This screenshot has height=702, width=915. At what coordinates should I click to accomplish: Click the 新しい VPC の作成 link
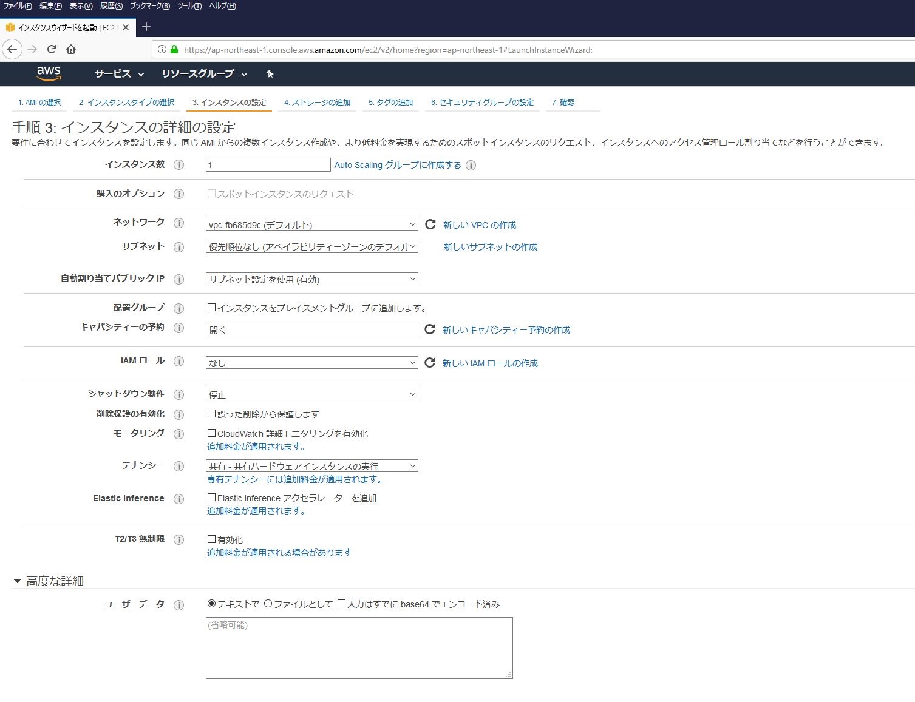(x=479, y=224)
